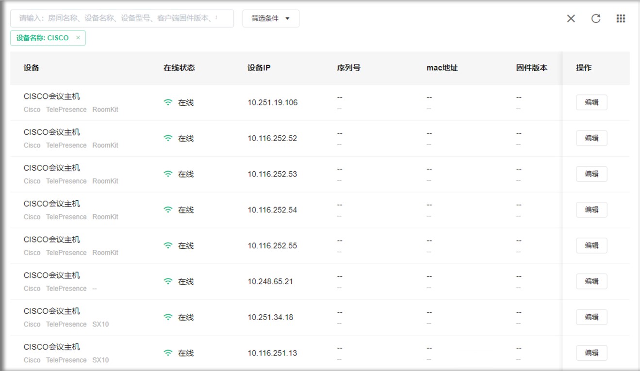Screen dimensions: 640x371
Task: Click 编辑 for device 10.248.65.21
Action: [x=591, y=281]
